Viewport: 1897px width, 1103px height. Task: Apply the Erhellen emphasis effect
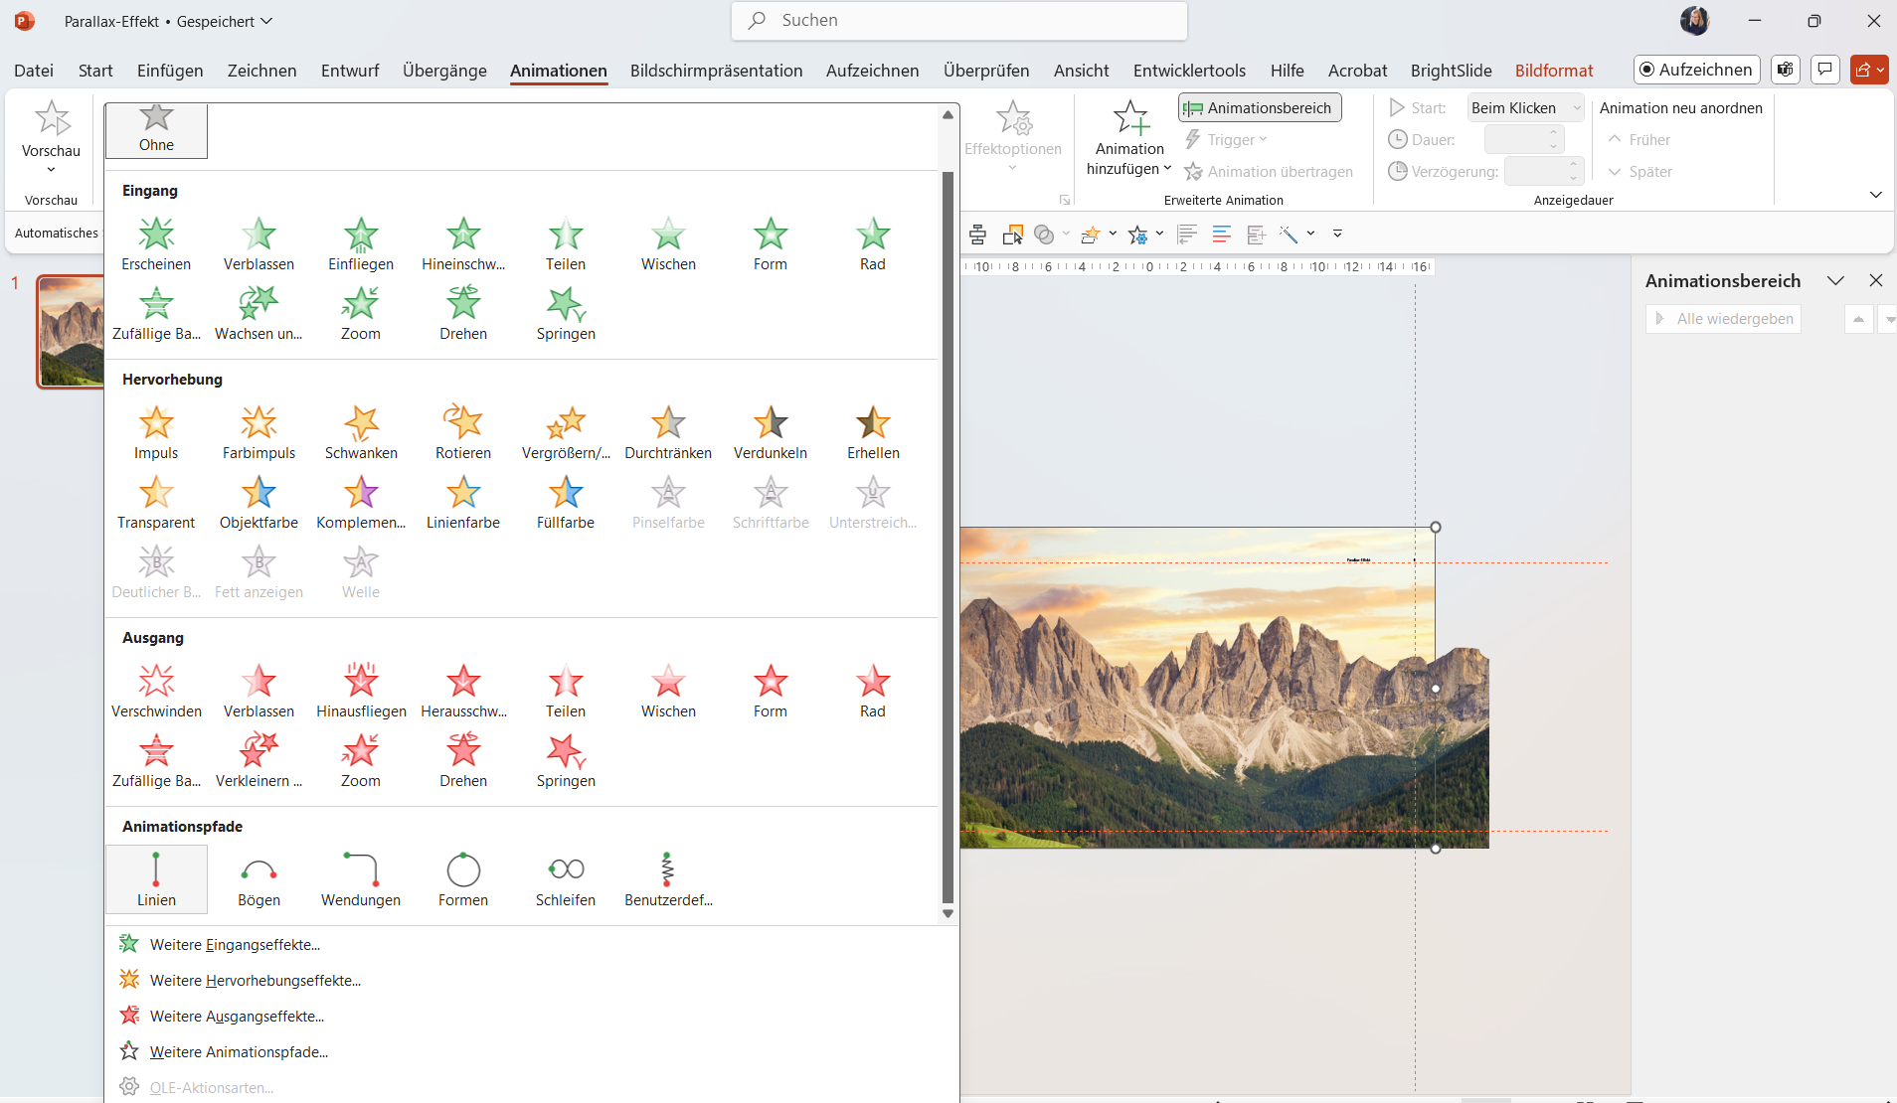[873, 432]
